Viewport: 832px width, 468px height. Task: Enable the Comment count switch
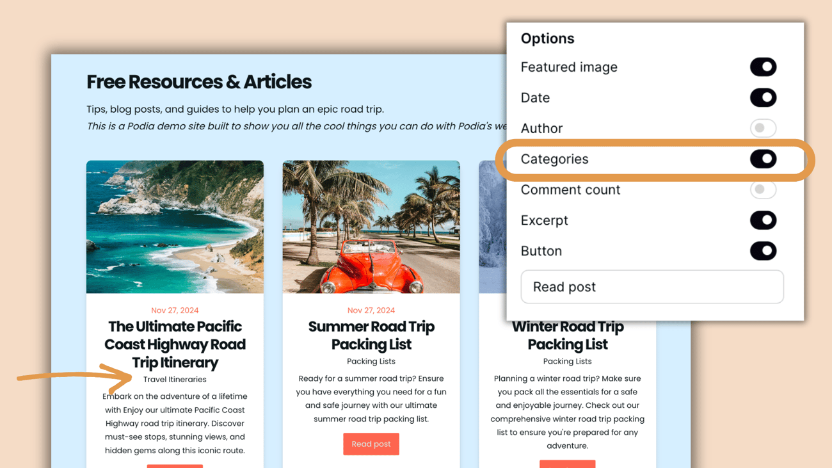tap(763, 190)
